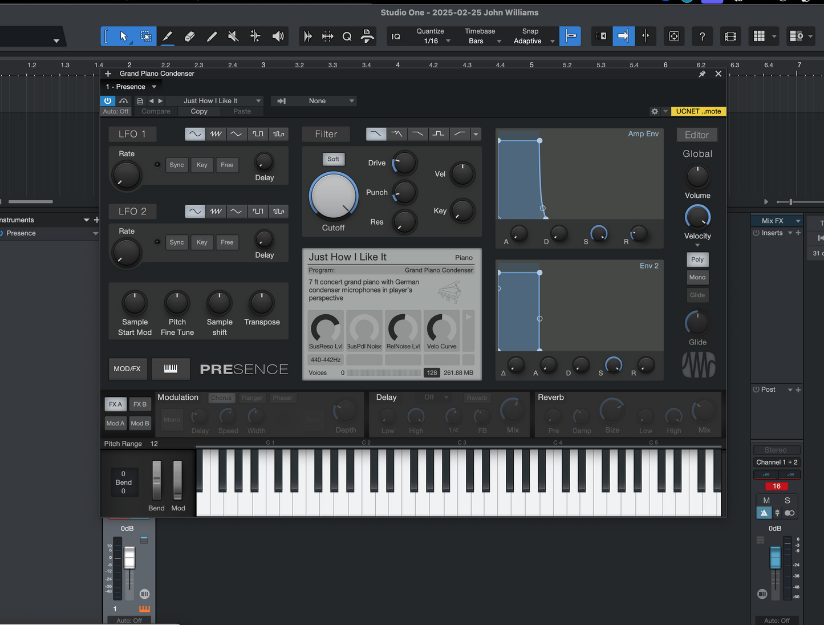The image size is (824, 625).
Task: Select the Paint tool
Action: 167,36
